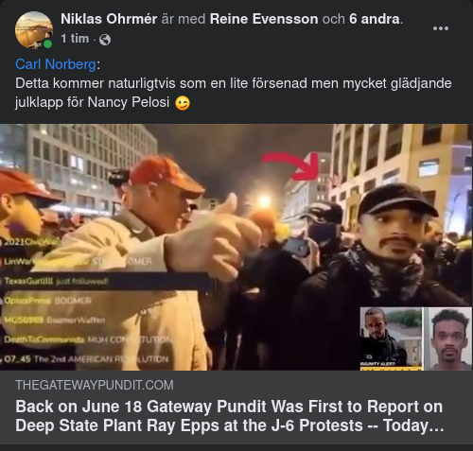Click the winking emoji in post text
473x451 pixels.
[183, 103]
